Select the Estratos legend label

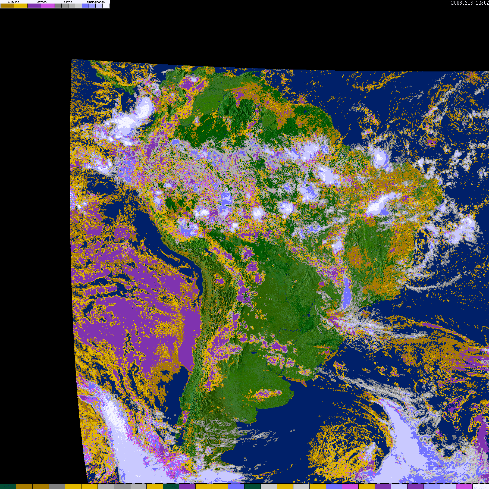click(x=41, y=2)
